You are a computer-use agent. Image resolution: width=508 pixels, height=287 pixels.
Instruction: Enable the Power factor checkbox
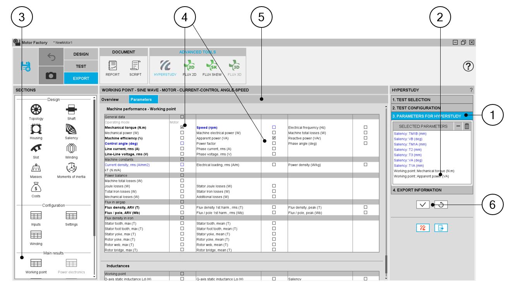click(x=274, y=143)
